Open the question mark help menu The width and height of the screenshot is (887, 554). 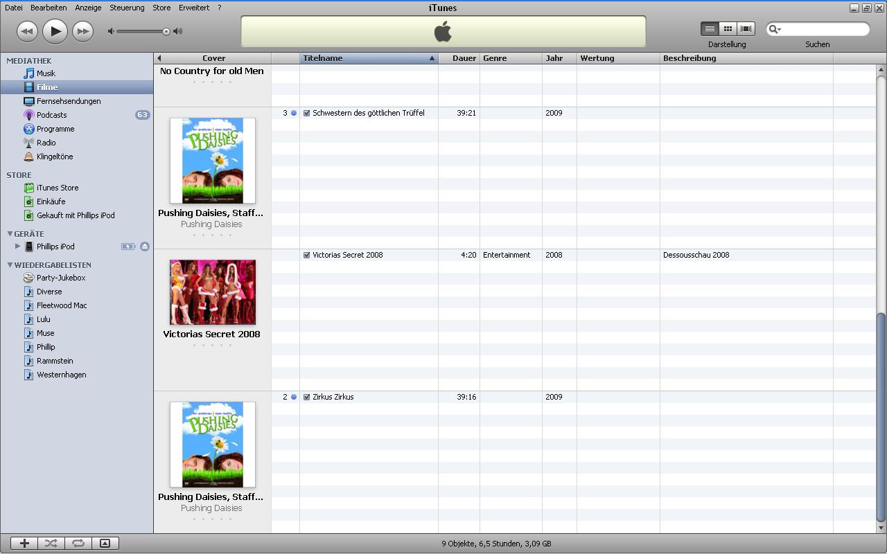pyautogui.click(x=220, y=8)
